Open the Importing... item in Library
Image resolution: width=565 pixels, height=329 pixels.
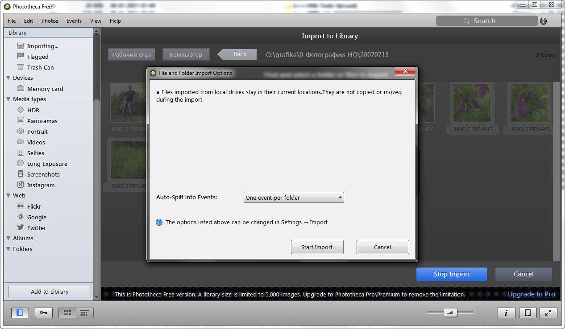click(x=42, y=46)
